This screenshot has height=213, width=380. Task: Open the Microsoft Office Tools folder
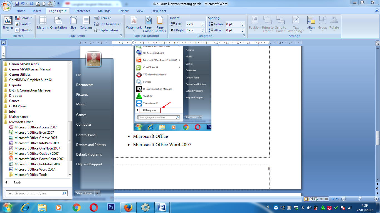tap(28, 175)
